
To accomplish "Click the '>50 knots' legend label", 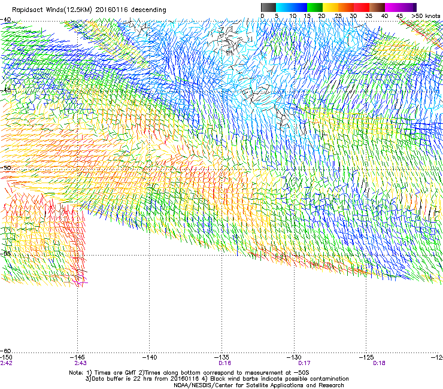I will pos(426,16).
